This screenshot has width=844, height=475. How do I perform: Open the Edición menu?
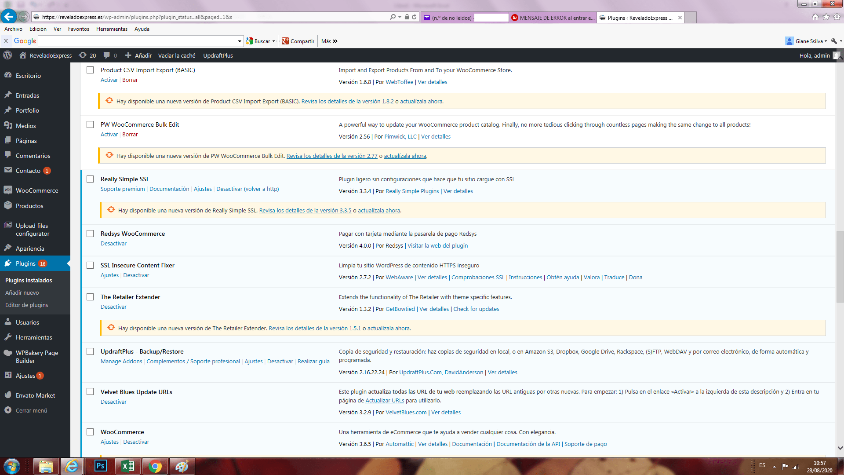(x=38, y=29)
